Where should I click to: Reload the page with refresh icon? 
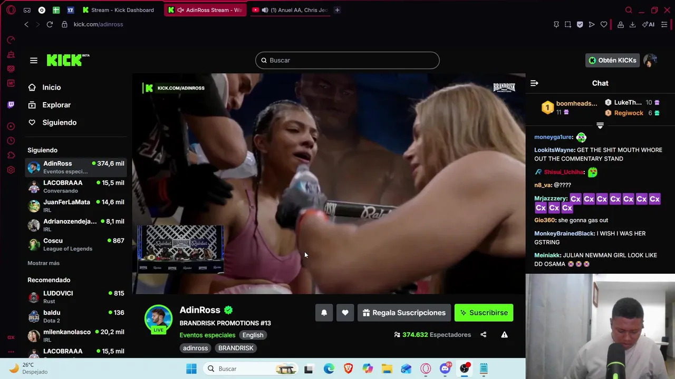(x=50, y=24)
